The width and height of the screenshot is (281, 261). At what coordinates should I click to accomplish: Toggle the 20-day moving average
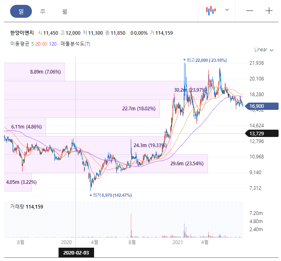(38, 44)
